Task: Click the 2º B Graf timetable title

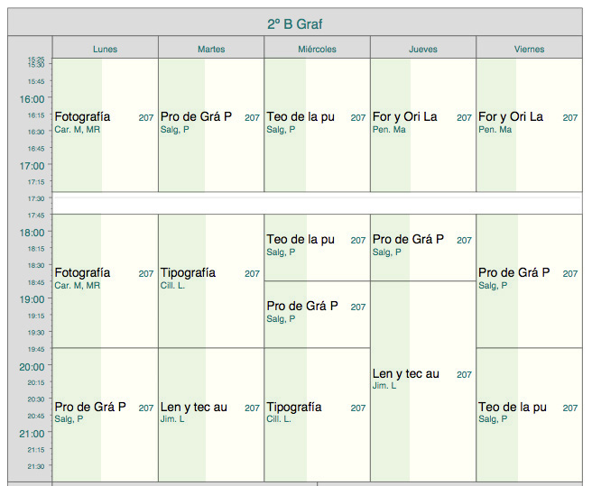Action: click(x=295, y=23)
